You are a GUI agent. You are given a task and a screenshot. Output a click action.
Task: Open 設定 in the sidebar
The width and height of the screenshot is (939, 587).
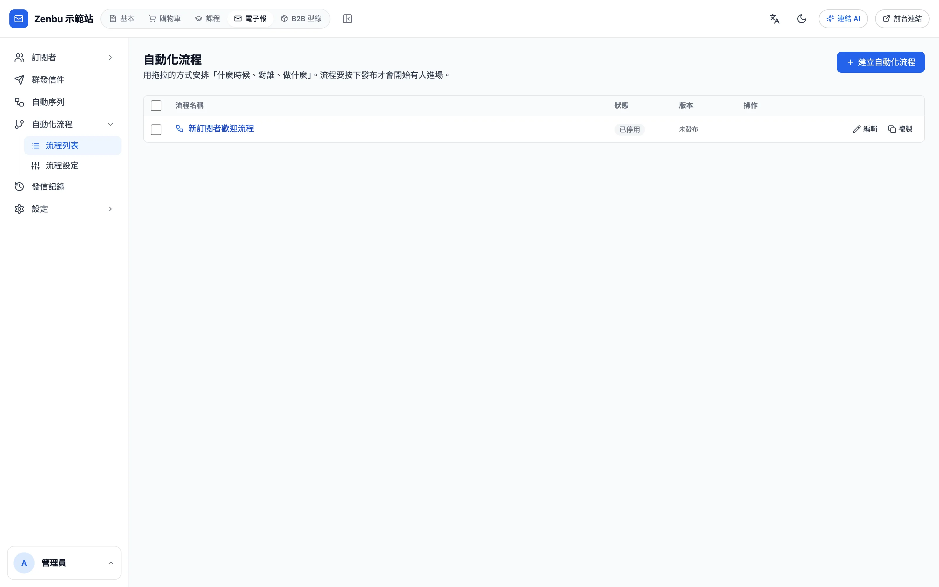(x=64, y=209)
